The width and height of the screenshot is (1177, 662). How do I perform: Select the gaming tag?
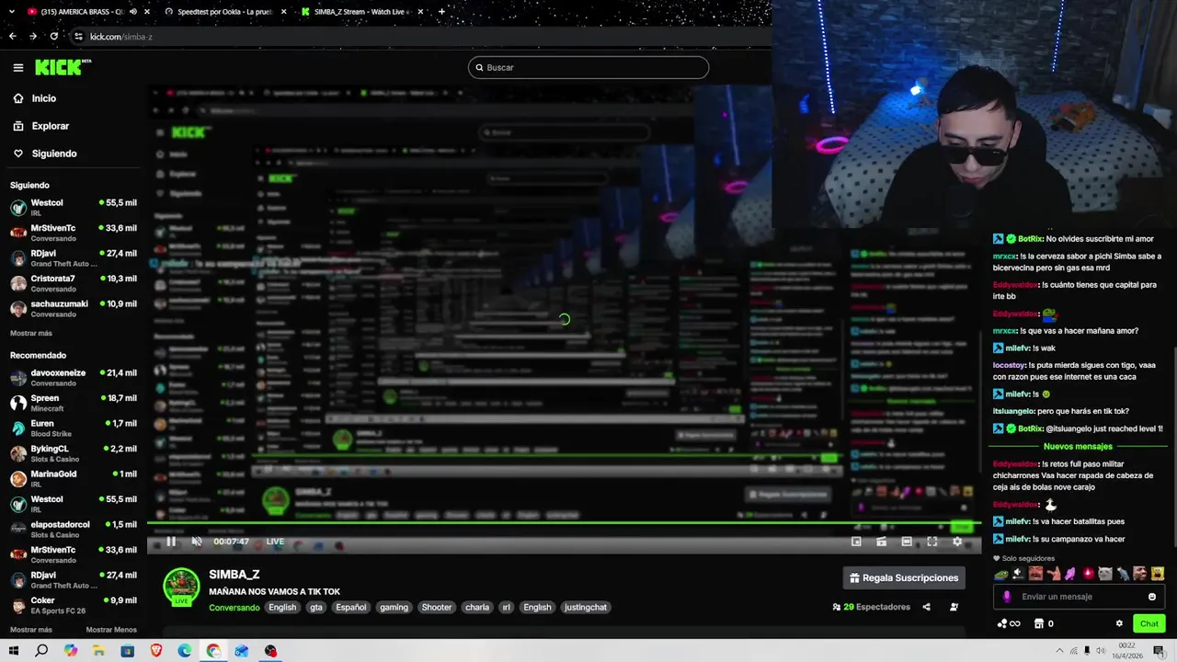coord(394,607)
